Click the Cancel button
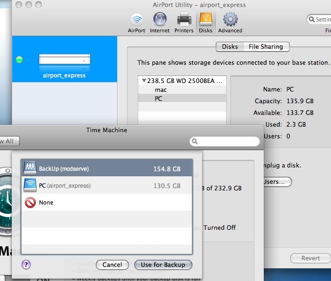331x281 pixels. pos(112,265)
